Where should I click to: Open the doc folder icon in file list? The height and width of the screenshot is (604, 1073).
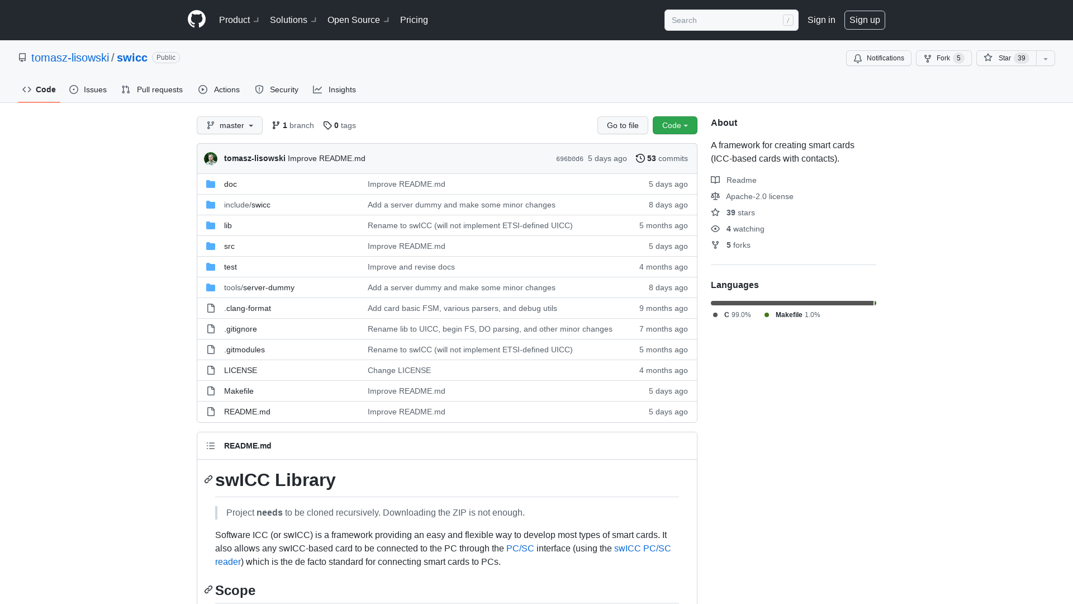pos(211,183)
